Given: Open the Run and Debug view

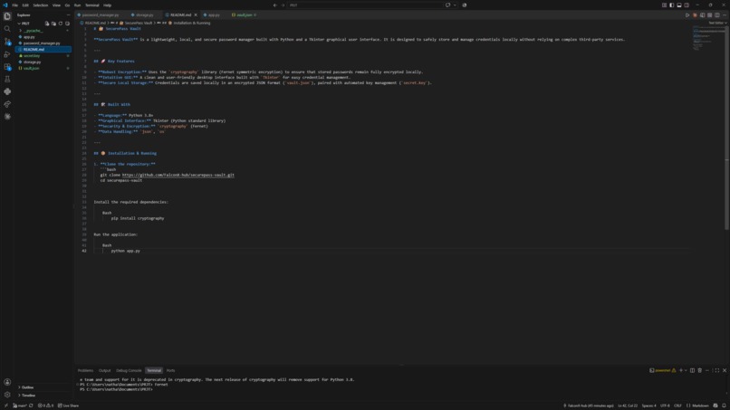Looking at the screenshot, I should 7,54.
